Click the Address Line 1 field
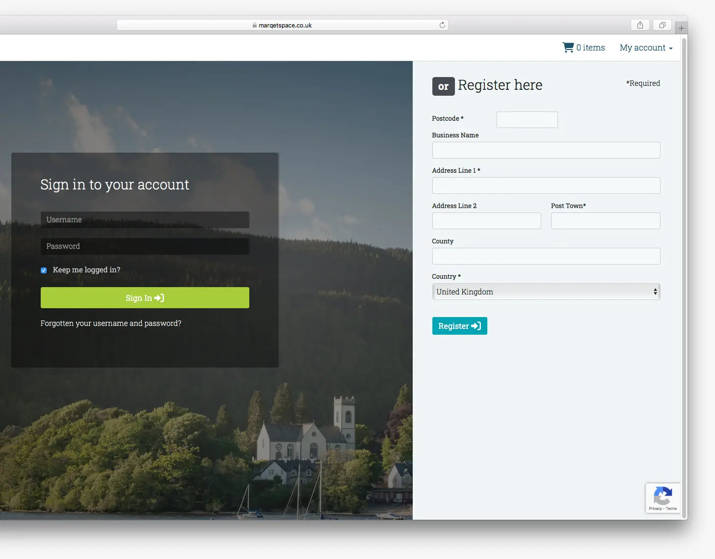Screen dimensions: 715x559 tap(546, 186)
